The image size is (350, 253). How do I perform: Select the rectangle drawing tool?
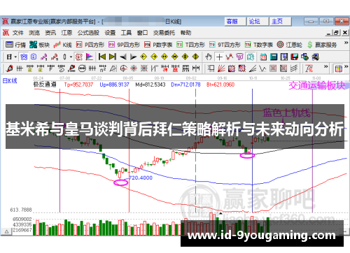coord(211,68)
